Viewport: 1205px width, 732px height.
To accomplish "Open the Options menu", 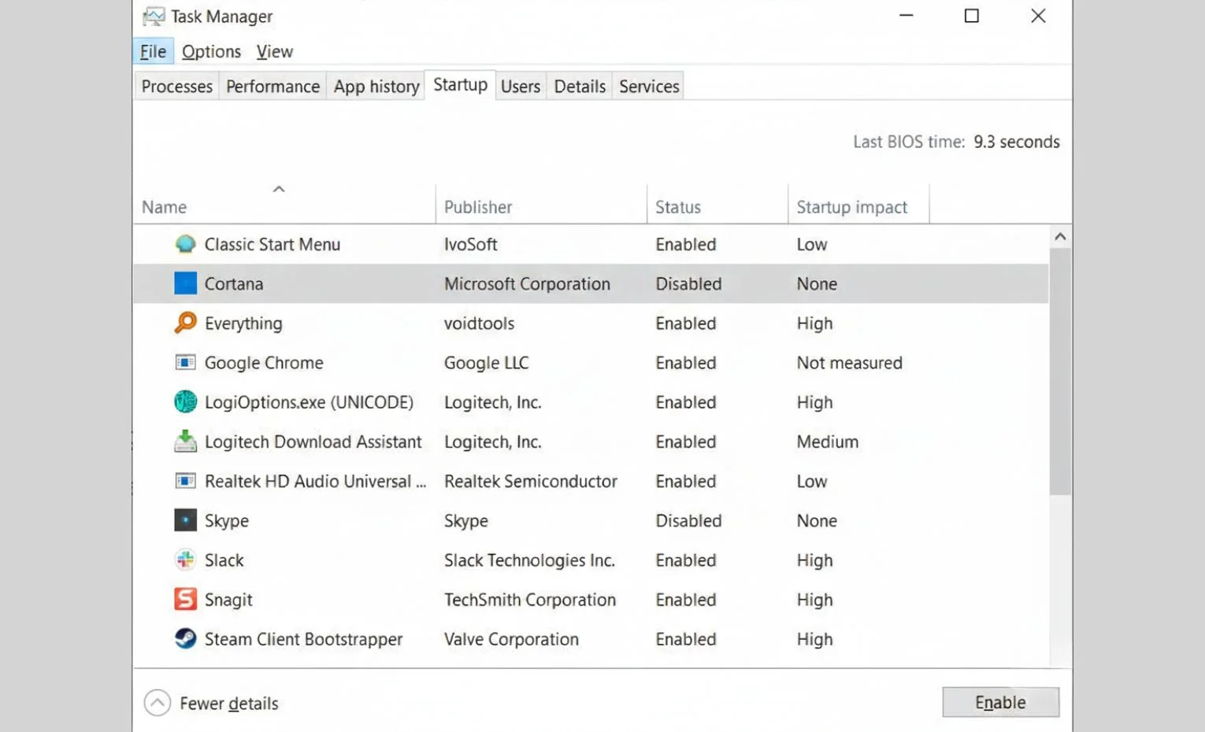I will click(211, 51).
